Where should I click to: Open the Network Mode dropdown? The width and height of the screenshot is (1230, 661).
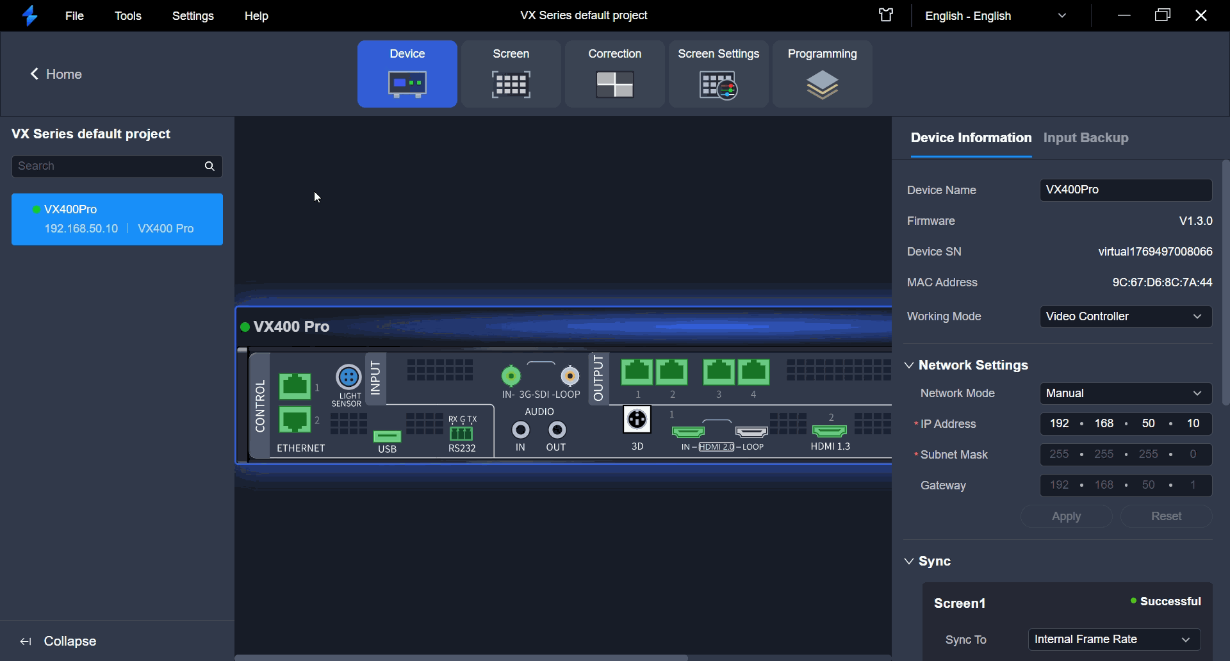[x=1126, y=393]
